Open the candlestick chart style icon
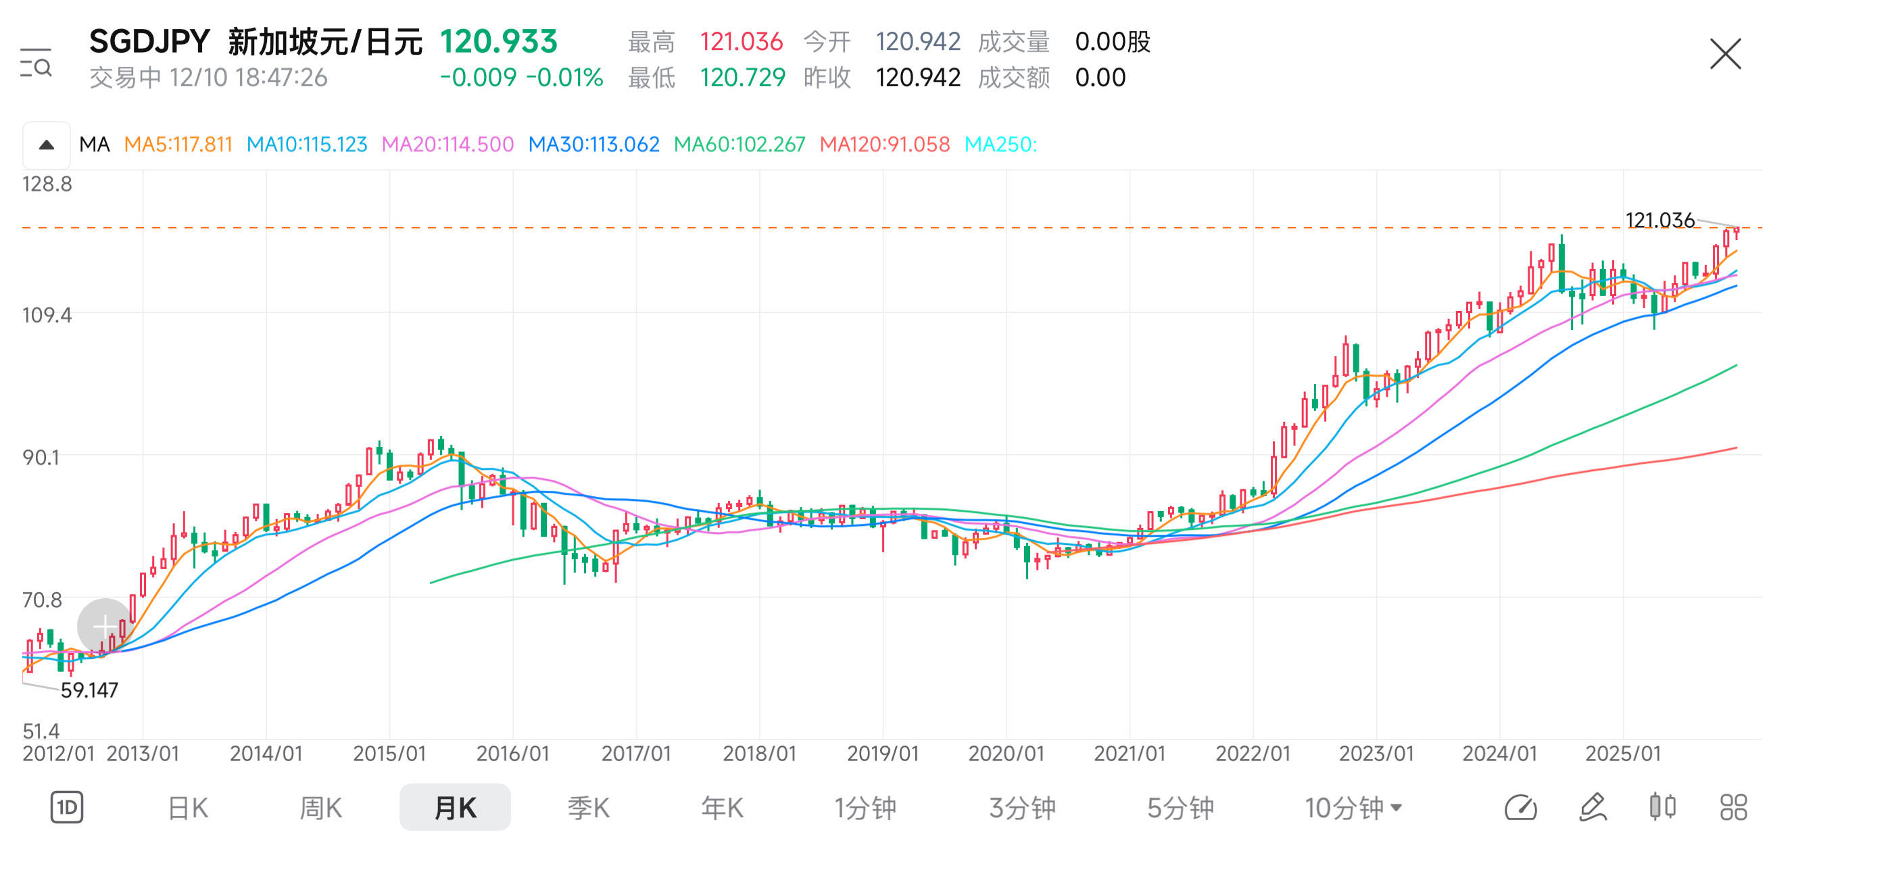 coord(1663,806)
